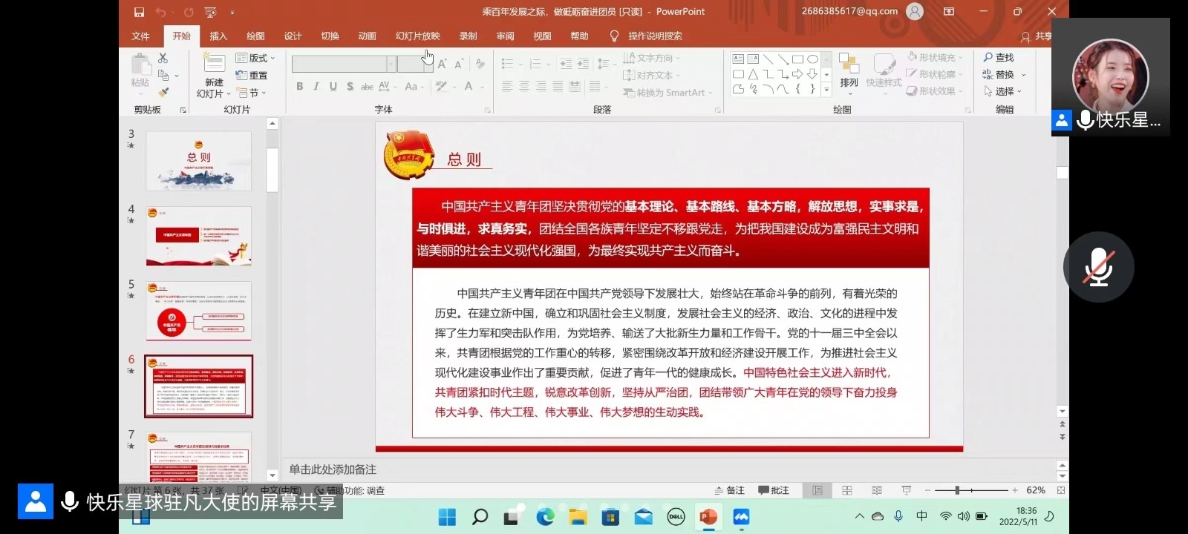Click the Find (查找) magnifier button

[x=998, y=57]
